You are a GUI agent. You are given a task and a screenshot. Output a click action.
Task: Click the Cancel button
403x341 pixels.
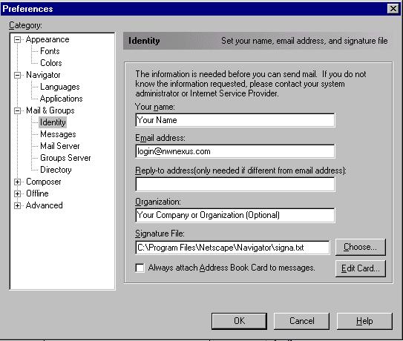(x=301, y=321)
